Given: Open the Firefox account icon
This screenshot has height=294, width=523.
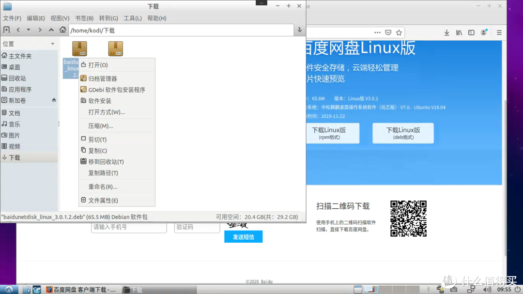Looking at the screenshot, I should pyautogui.click(x=484, y=32).
